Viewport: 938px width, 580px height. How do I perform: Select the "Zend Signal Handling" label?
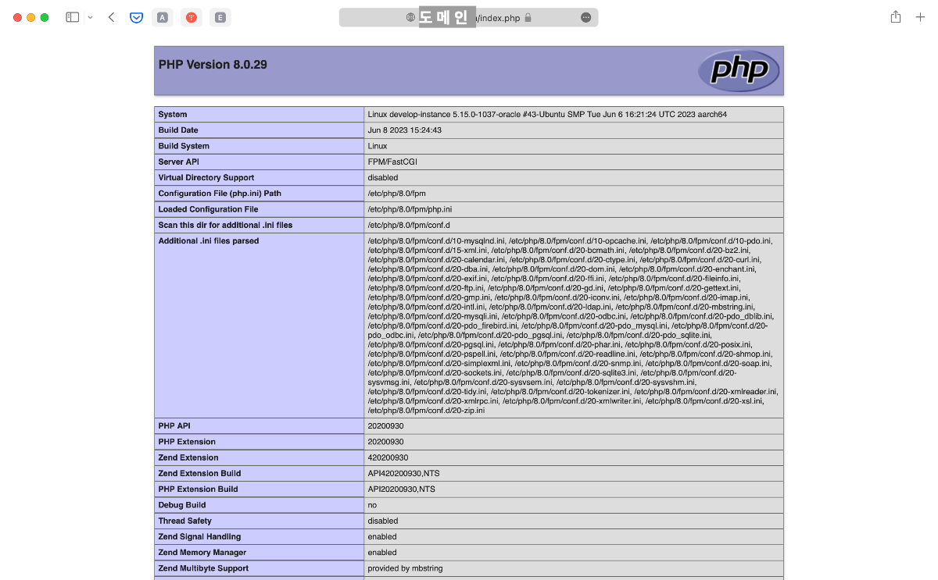[199, 537]
